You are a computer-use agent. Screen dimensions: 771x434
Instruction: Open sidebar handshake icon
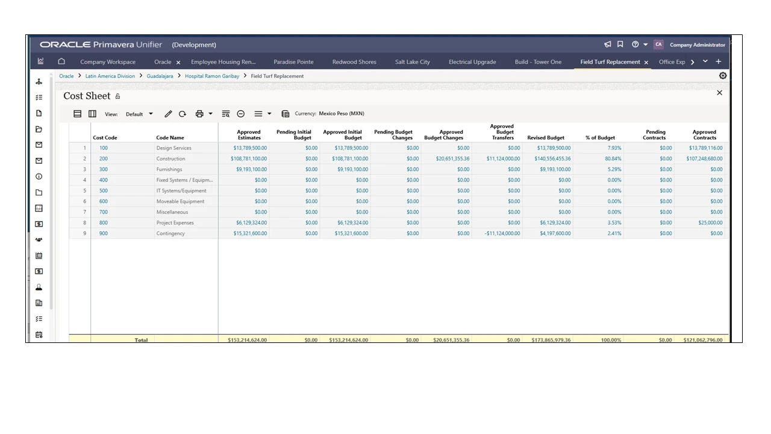click(39, 240)
